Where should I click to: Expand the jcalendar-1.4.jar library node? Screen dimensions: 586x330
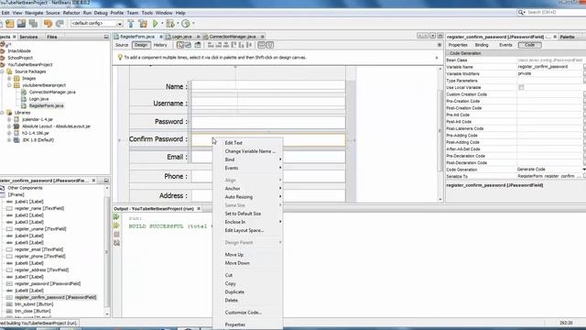9,119
